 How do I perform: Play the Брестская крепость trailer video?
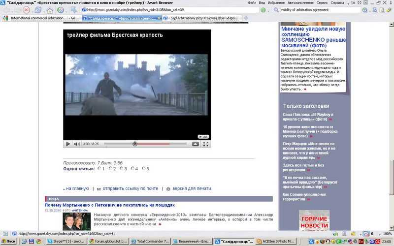(68, 144)
